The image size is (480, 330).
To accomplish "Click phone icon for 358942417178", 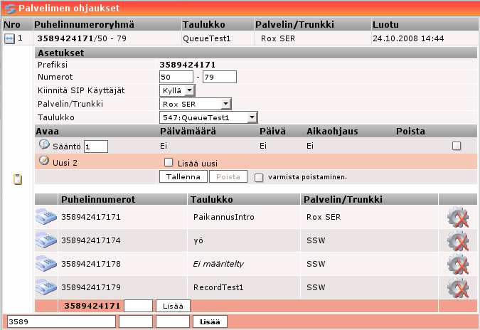I will click(x=46, y=264).
